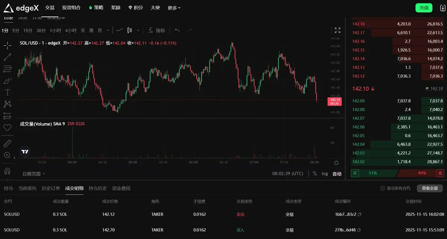The height and width of the screenshot is (239, 447).
Task: Select the 15分 timeframe
Action: (x=28, y=30)
